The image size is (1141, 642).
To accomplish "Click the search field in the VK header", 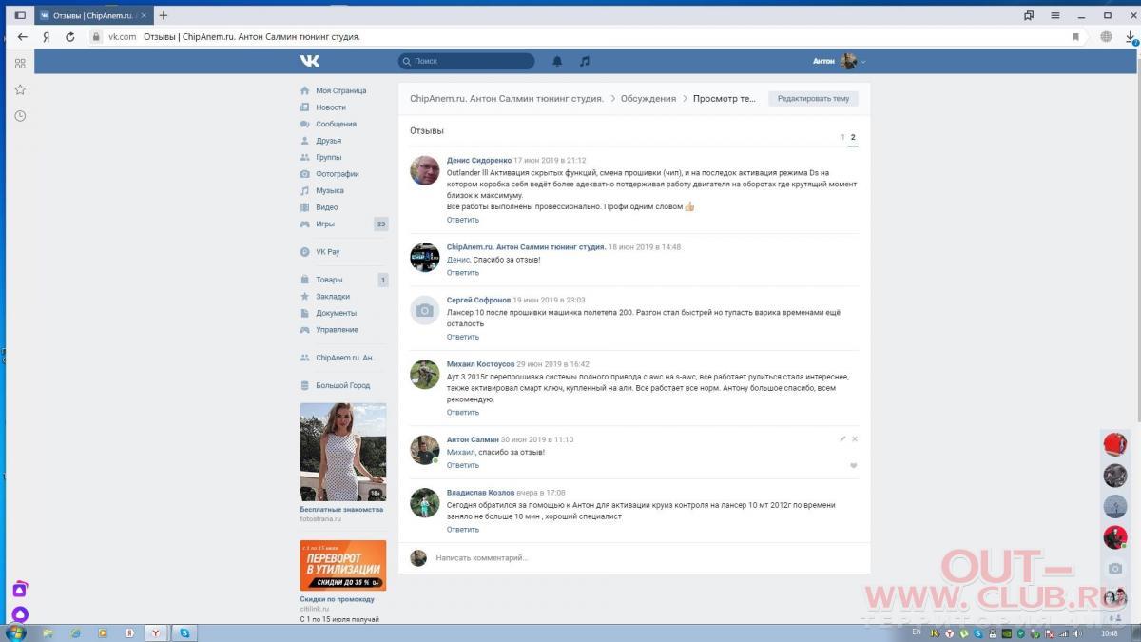I will (x=467, y=61).
